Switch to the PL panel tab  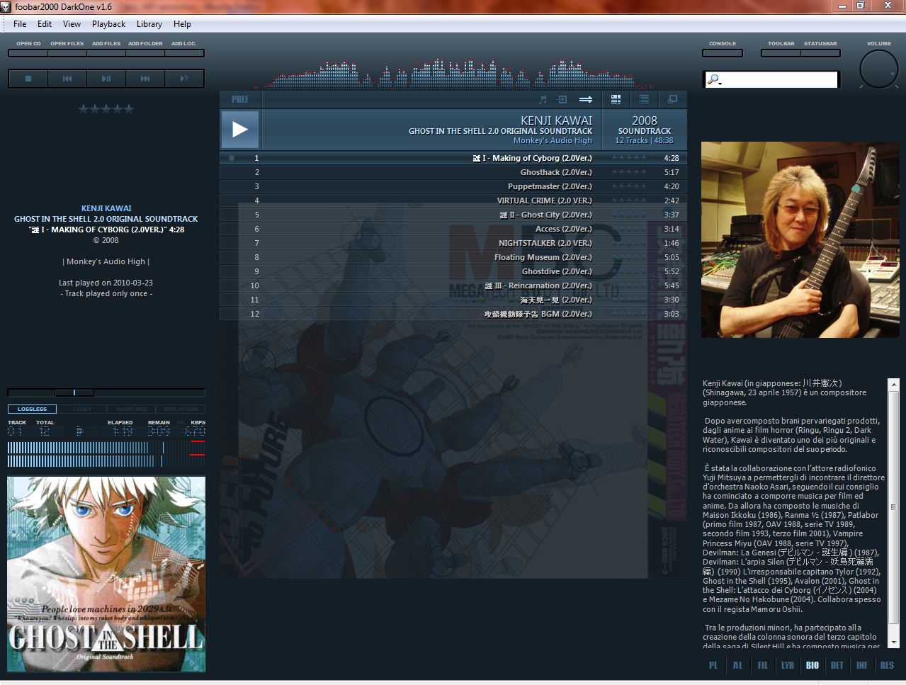click(713, 665)
